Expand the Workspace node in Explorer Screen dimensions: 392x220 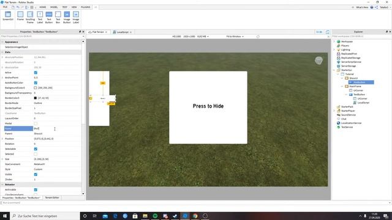334,42
